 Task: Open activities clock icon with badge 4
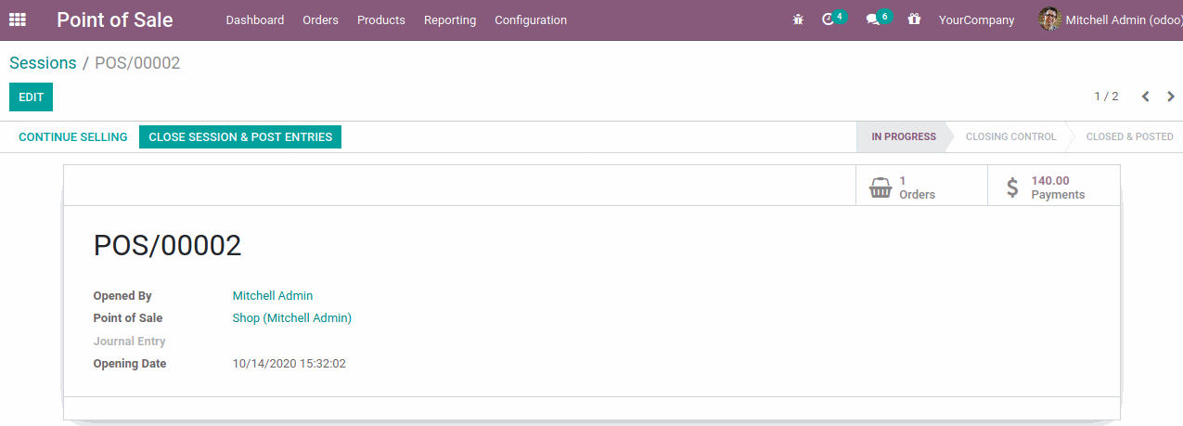pos(829,19)
